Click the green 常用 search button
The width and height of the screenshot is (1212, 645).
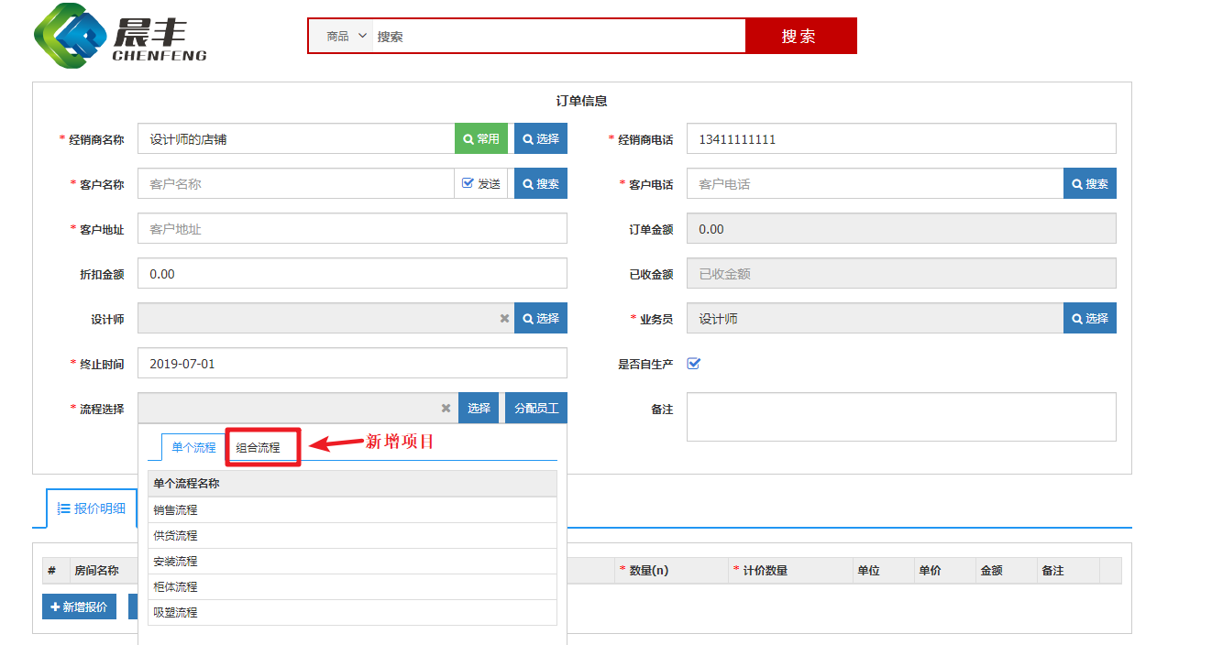pos(481,139)
